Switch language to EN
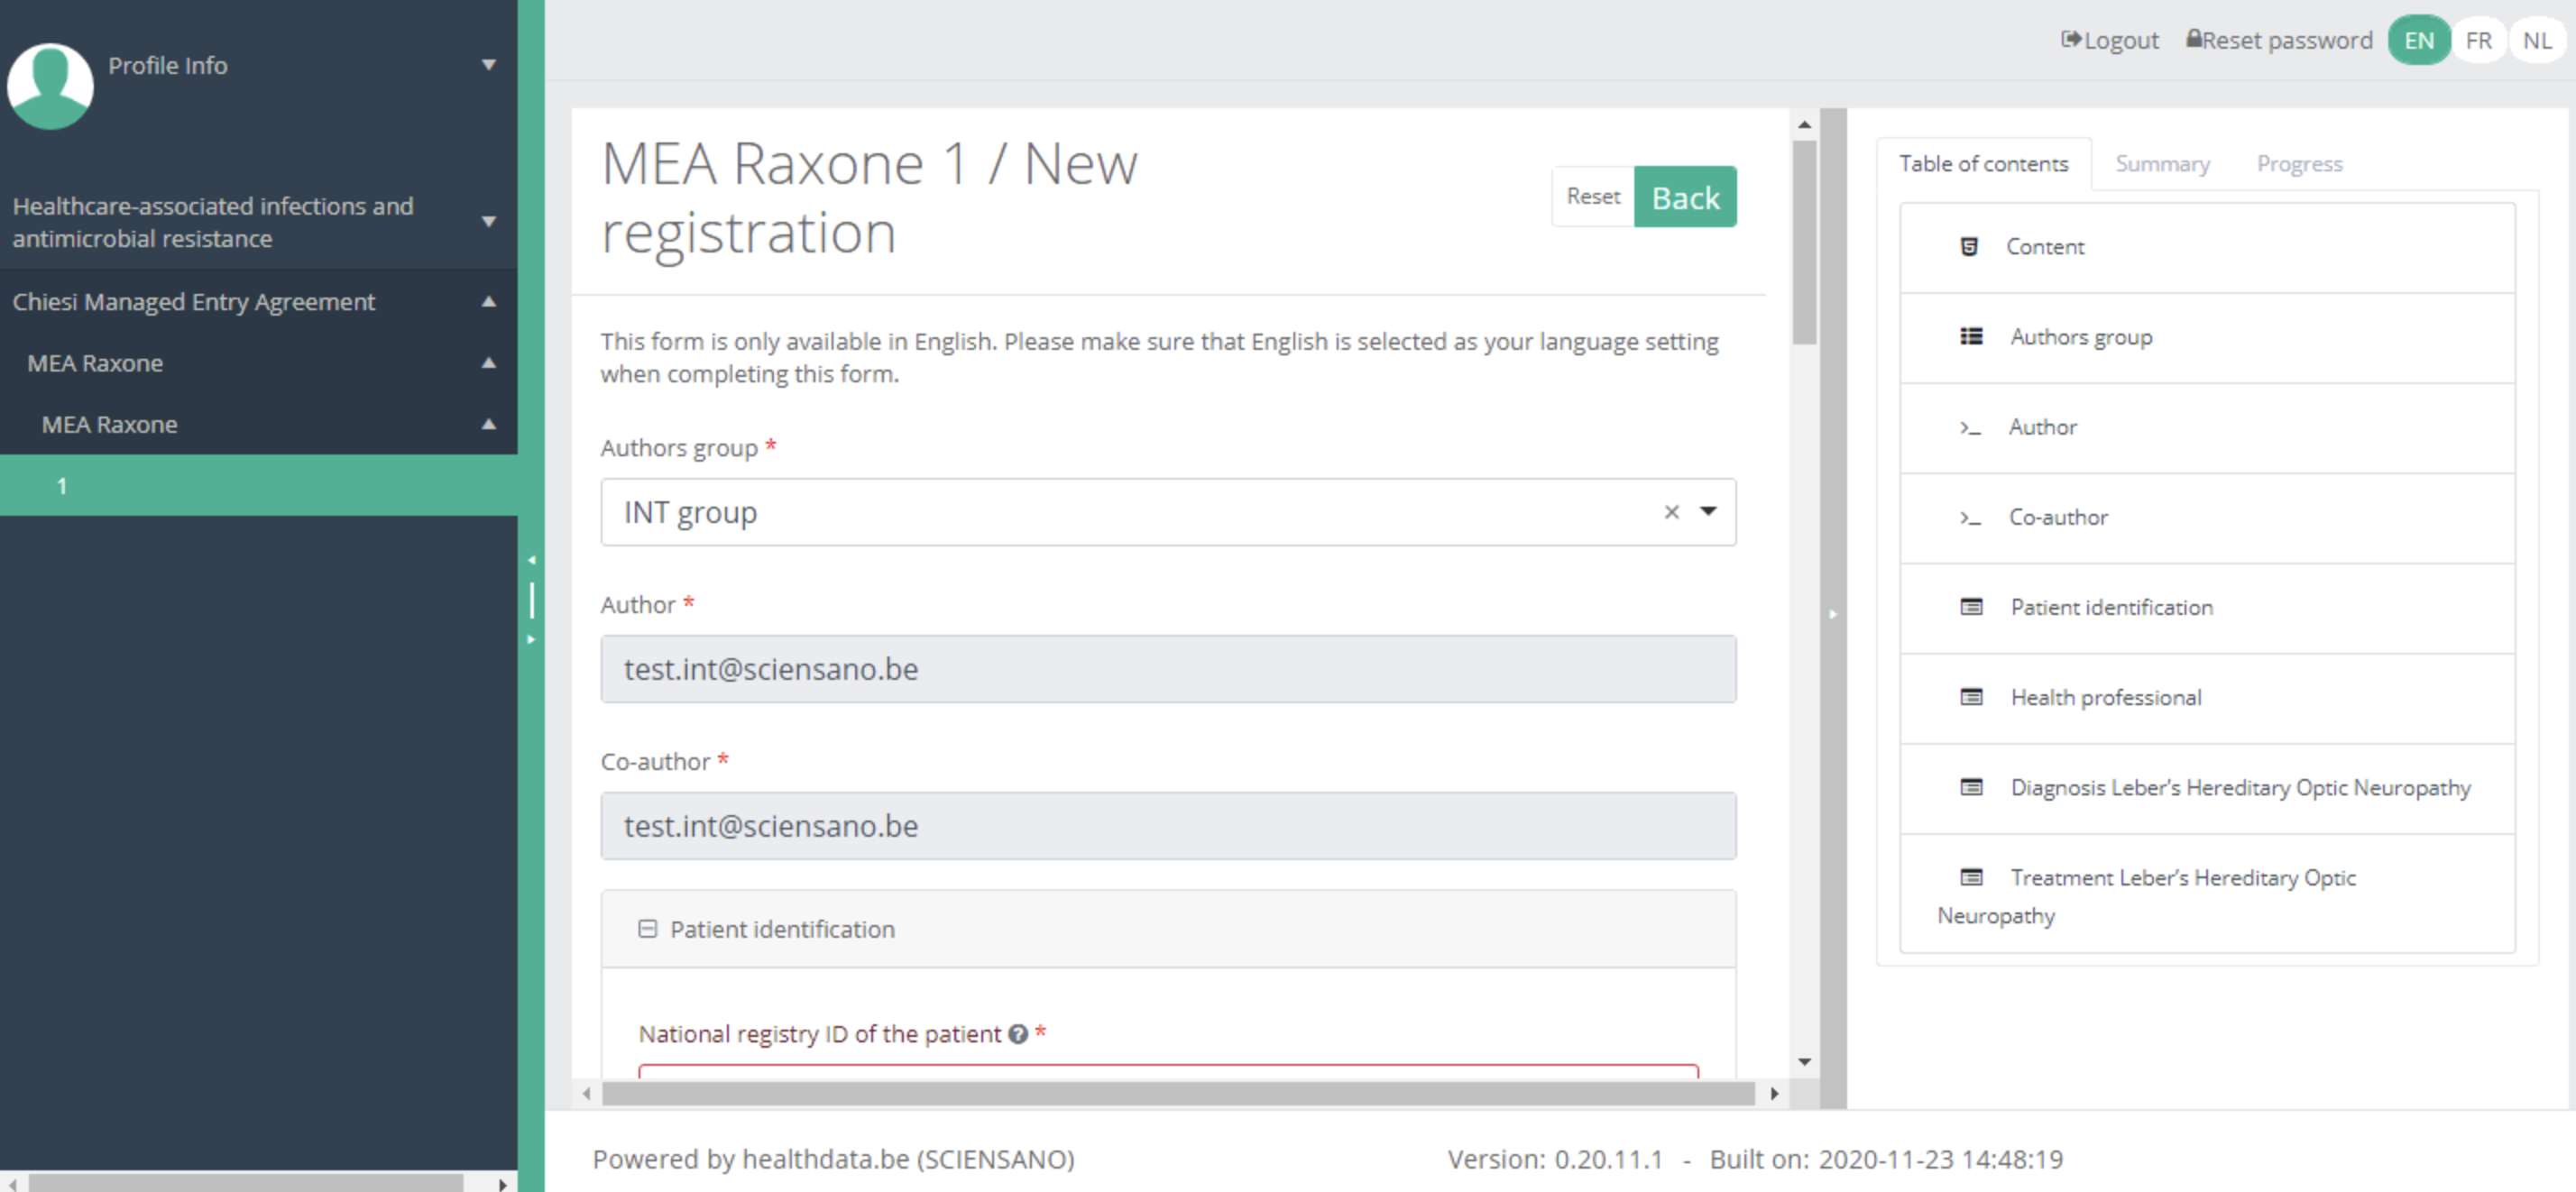This screenshot has height=1192, width=2576. [2418, 40]
